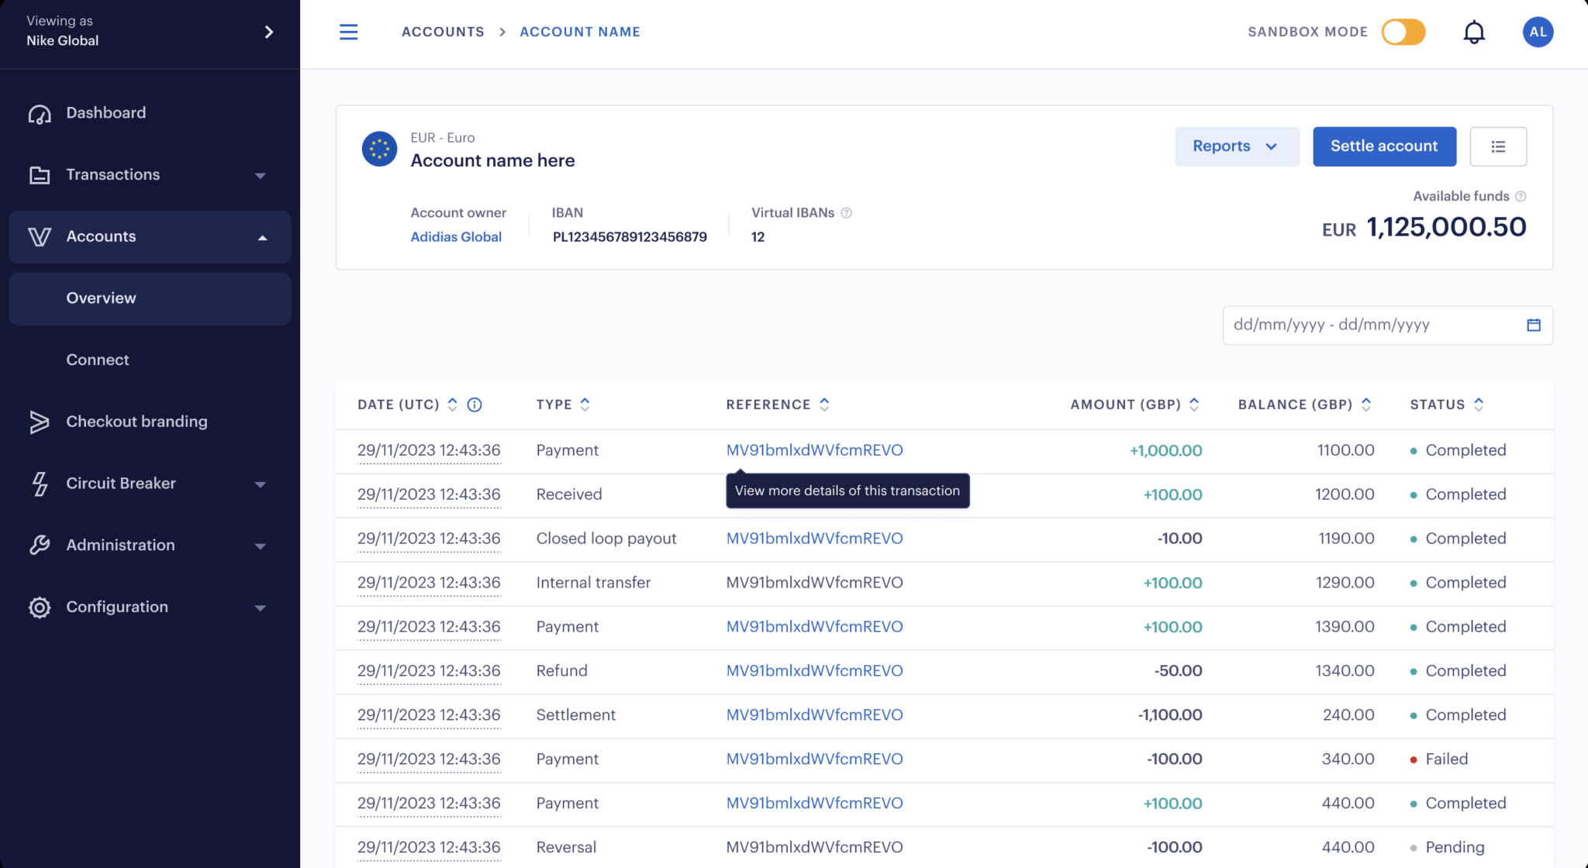Select the Circuit Breaker lightning icon
Viewport: 1588px width, 868px height.
point(39,483)
